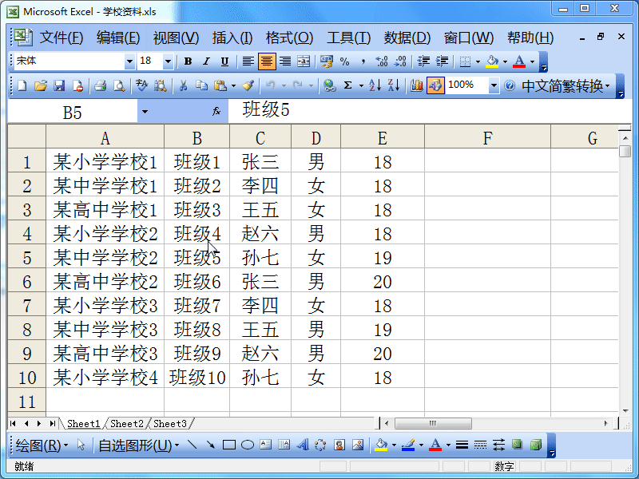This screenshot has height=479, width=639.
Task: Draw a rectangle shape tool
Action: pos(229,445)
